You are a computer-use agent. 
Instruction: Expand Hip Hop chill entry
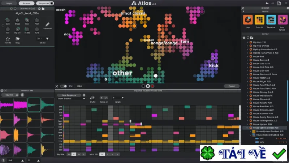coord(247,42)
